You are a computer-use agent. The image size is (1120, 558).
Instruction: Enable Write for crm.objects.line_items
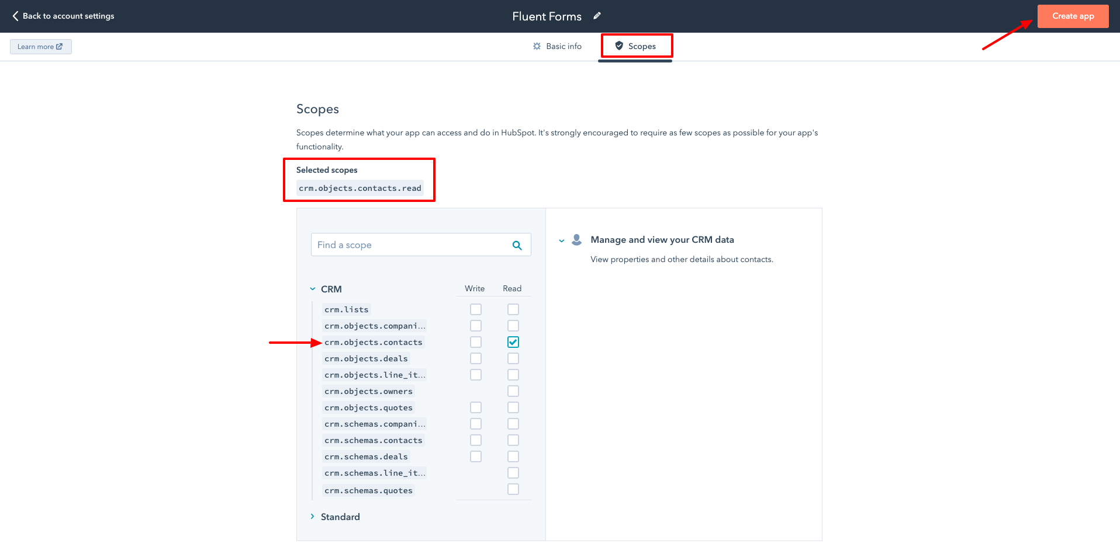click(x=476, y=375)
